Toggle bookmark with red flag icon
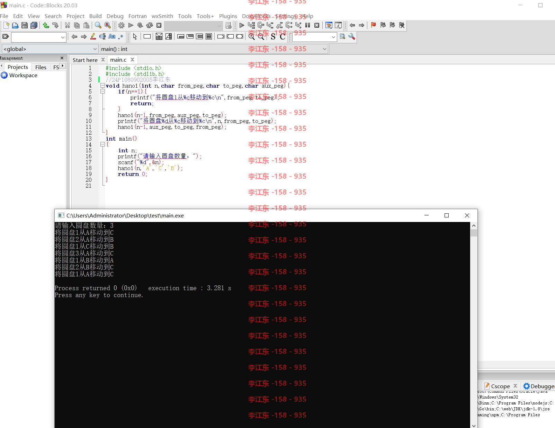The width and height of the screenshot is (555, 428). 373,25
